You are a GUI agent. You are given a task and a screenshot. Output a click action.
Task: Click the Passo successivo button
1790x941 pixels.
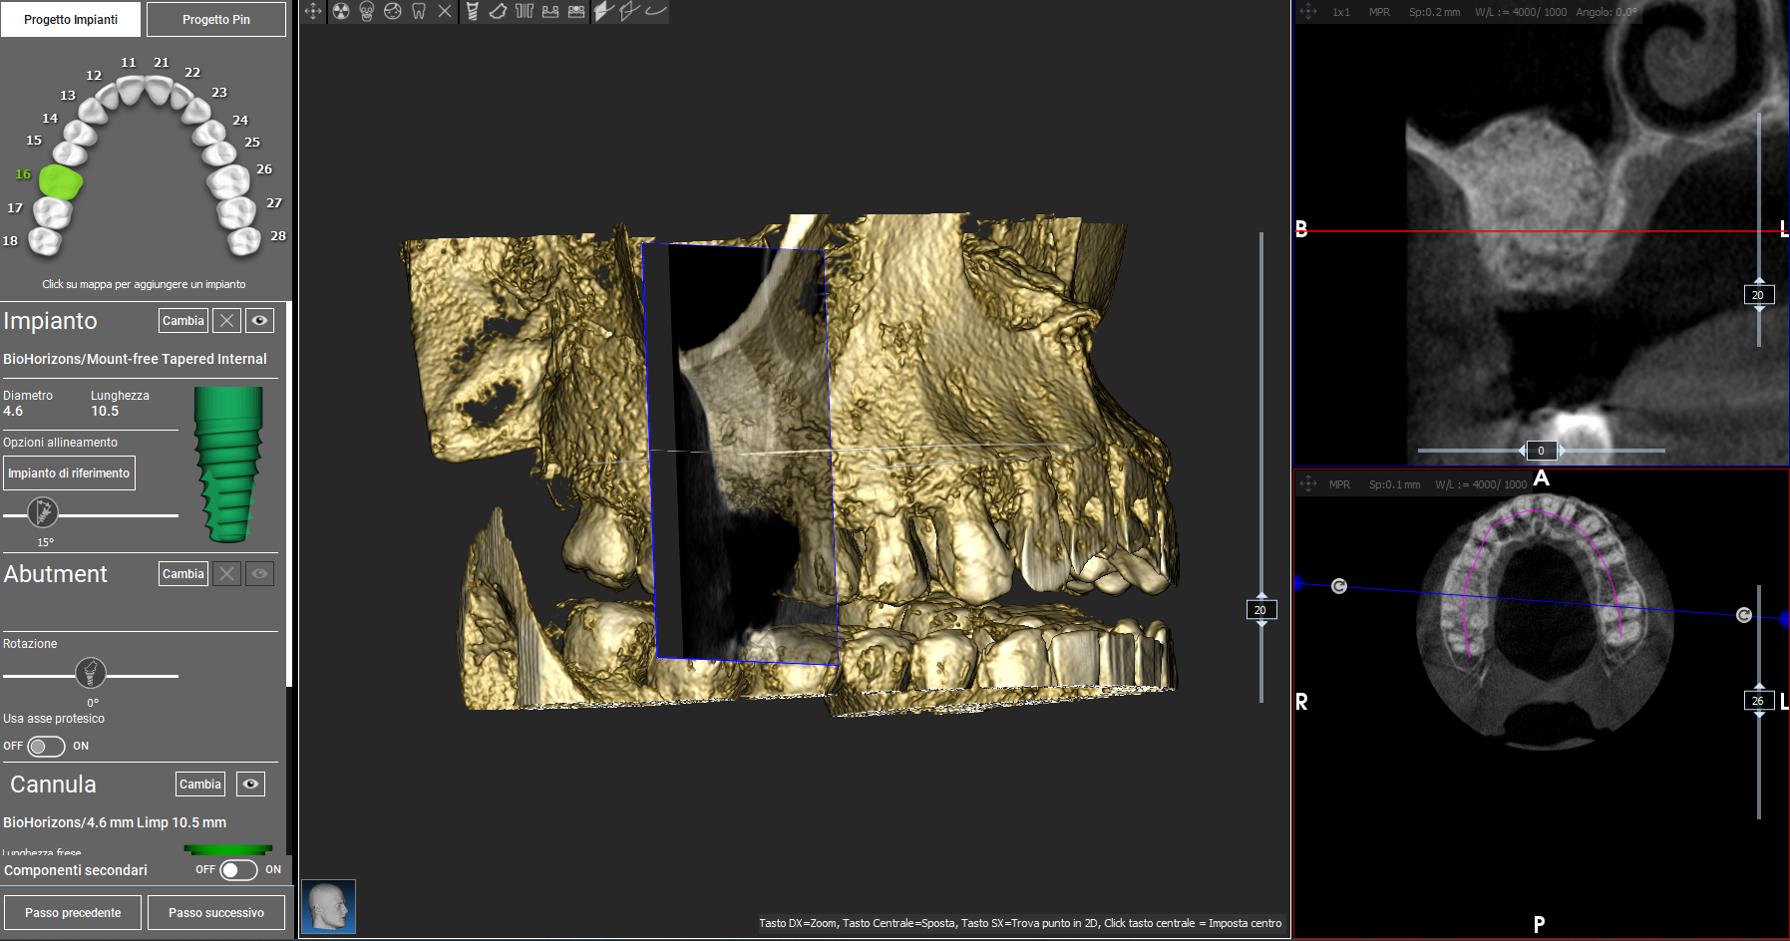(216, 912)
